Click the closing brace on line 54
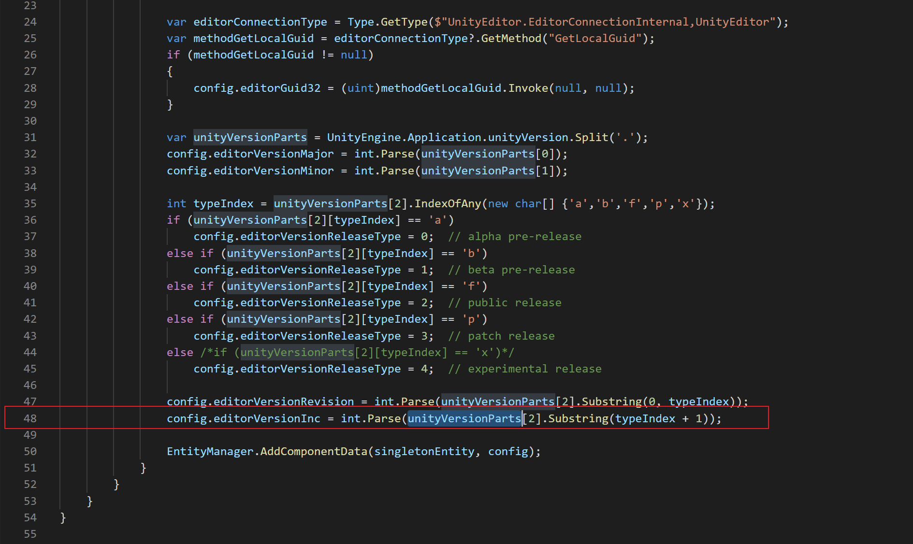This screenshot has width=913, height=544. pos(63,517)
